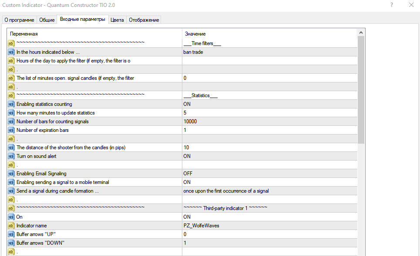This screenshot has height=256, width=420.
Task: Open the "ban trade" value dropdown
Action: click(x=270, y=52)
